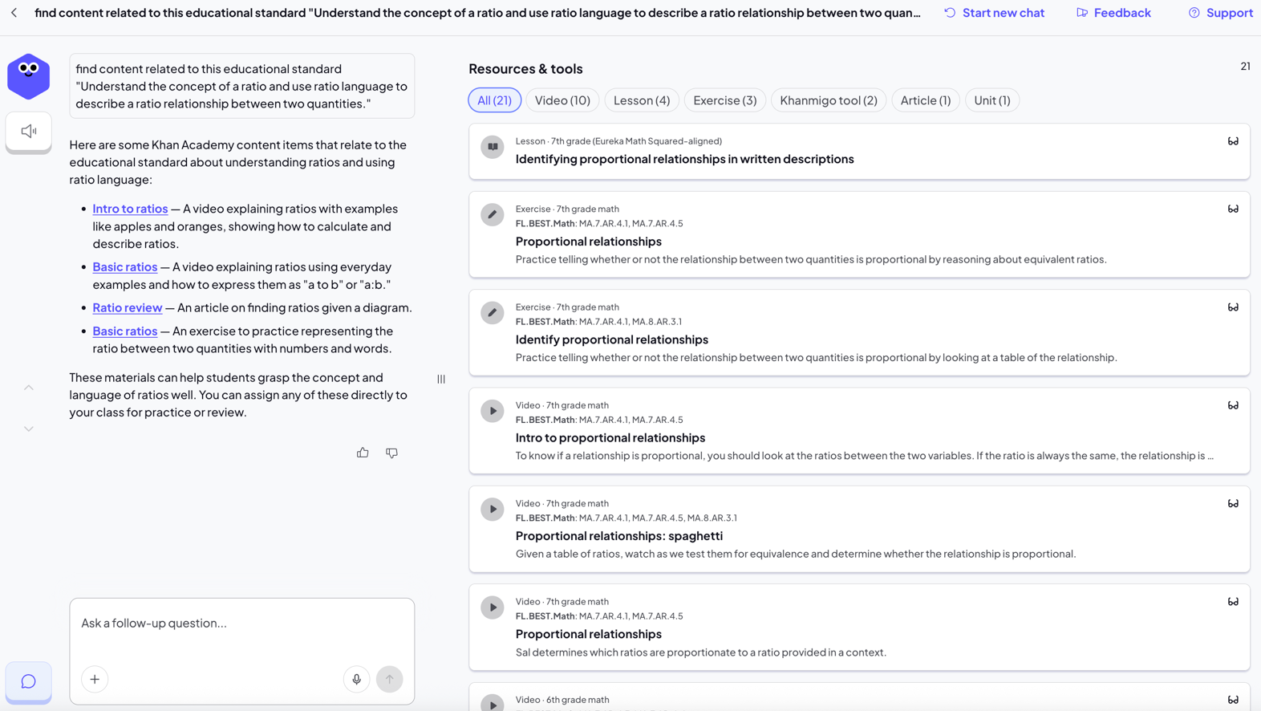1261x711 pixels.
Task: Open the Intro to ratios link
Action: [x=130, y=209]
